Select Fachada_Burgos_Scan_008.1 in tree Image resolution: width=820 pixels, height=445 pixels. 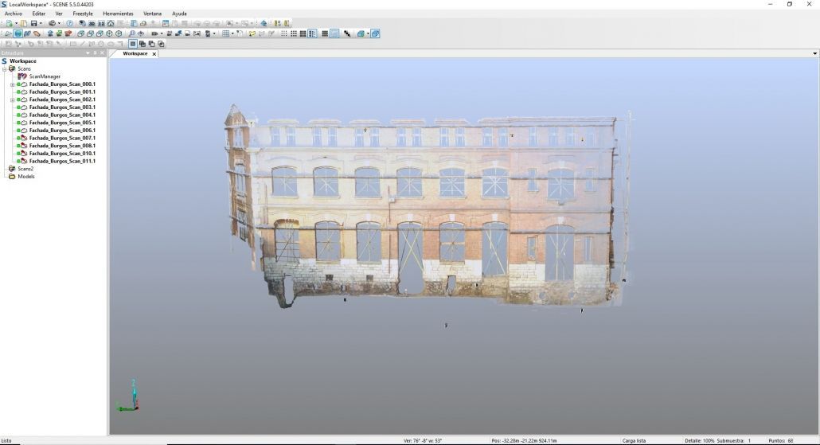(62, 146)
